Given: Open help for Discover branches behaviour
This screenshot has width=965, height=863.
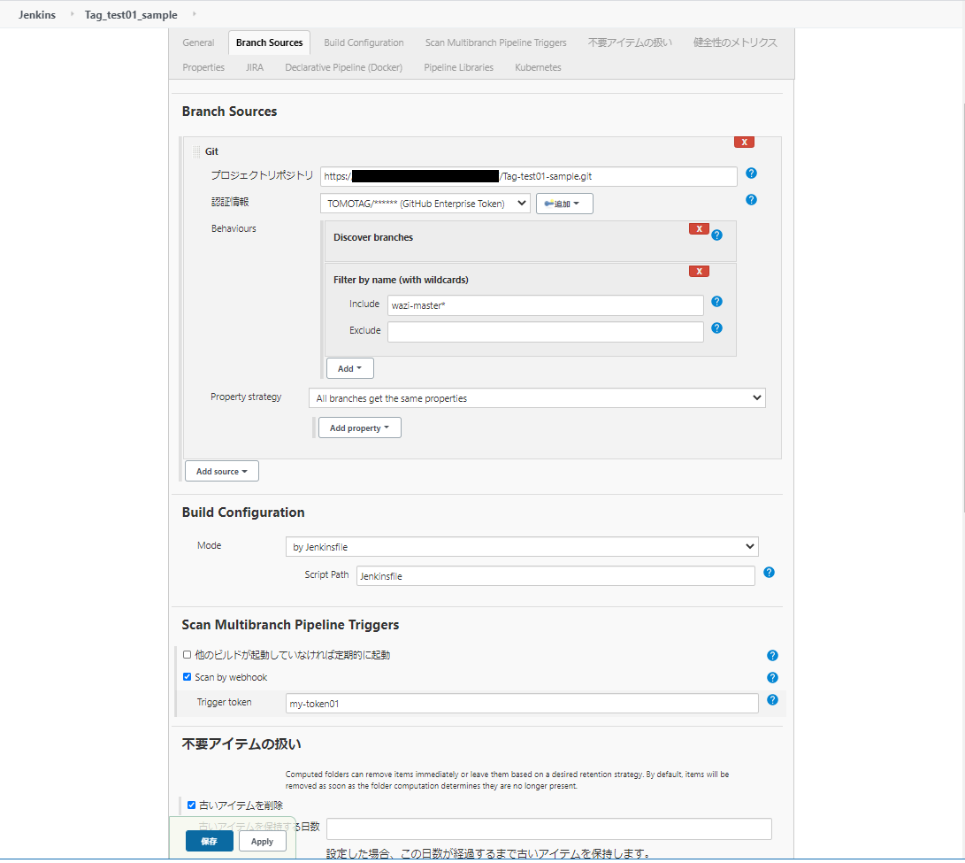Looking at the screenshot, I should point(716,235).
